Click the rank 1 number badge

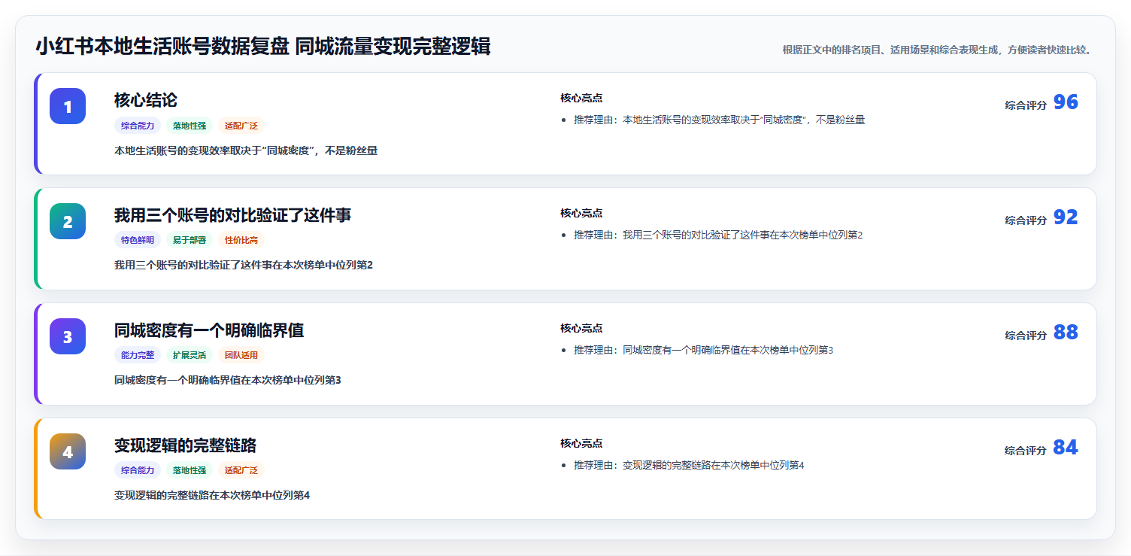click(68, 106)
